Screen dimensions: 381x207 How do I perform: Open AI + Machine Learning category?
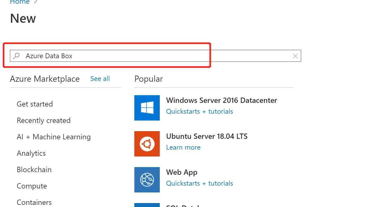(54, 137)
